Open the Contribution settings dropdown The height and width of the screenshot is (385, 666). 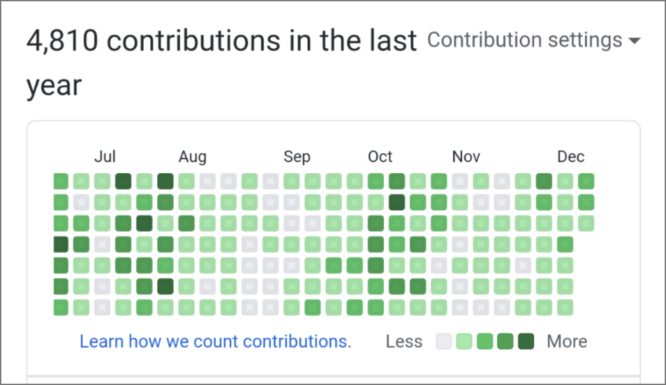point(533,40)
